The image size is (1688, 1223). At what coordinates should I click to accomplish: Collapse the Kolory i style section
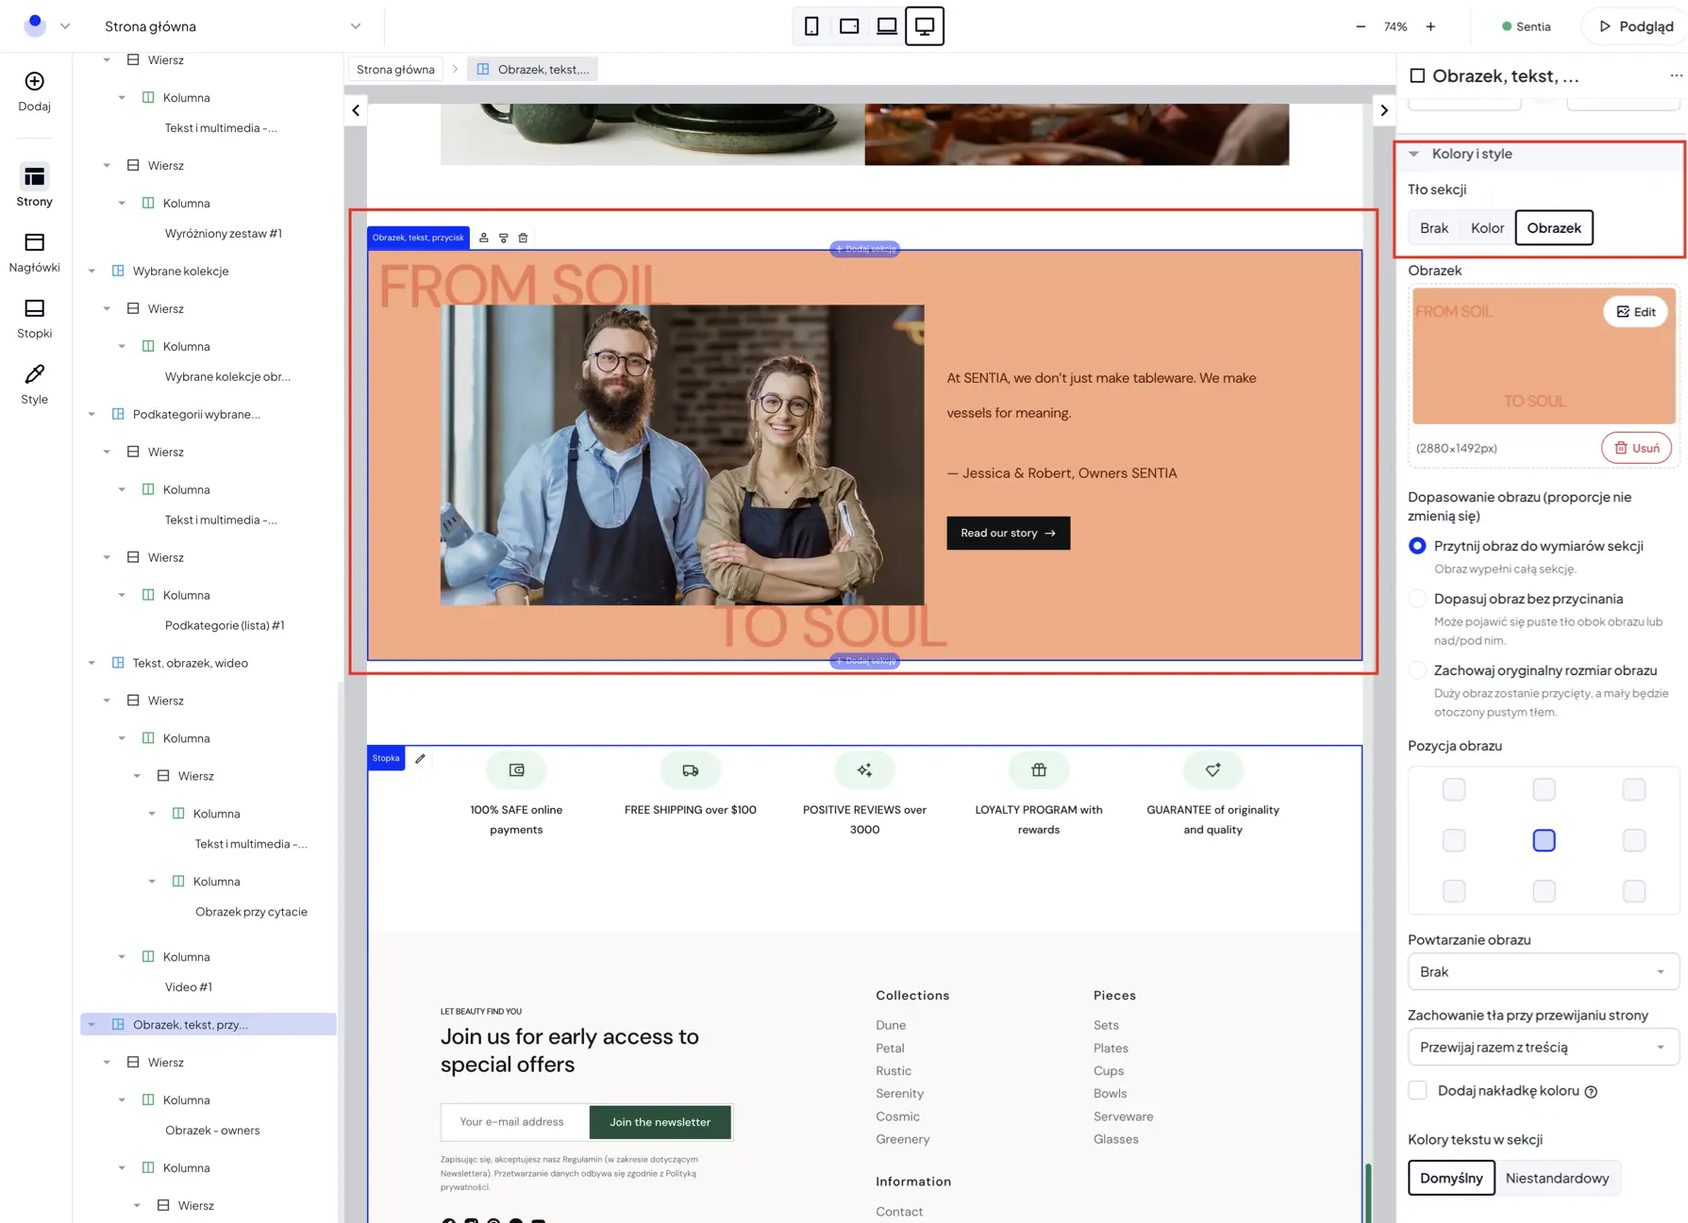1413,154
